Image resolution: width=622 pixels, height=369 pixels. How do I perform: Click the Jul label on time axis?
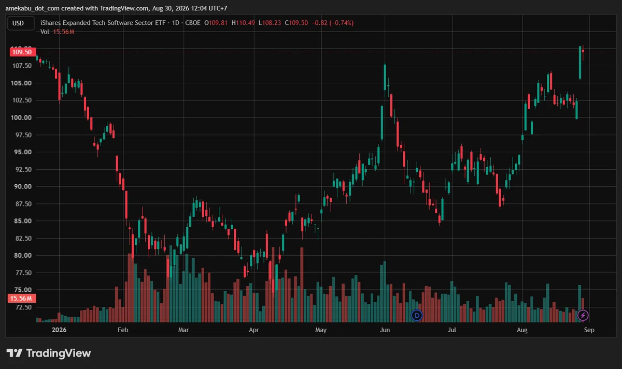point(452,329)
